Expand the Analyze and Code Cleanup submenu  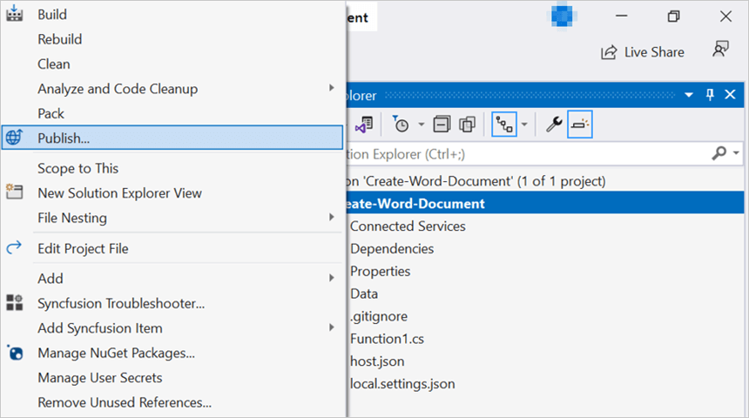[x=332, y=88]
